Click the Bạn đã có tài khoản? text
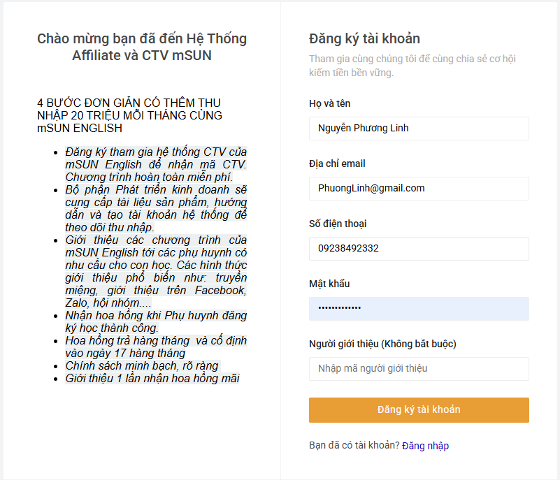 (x=354, y=445)
